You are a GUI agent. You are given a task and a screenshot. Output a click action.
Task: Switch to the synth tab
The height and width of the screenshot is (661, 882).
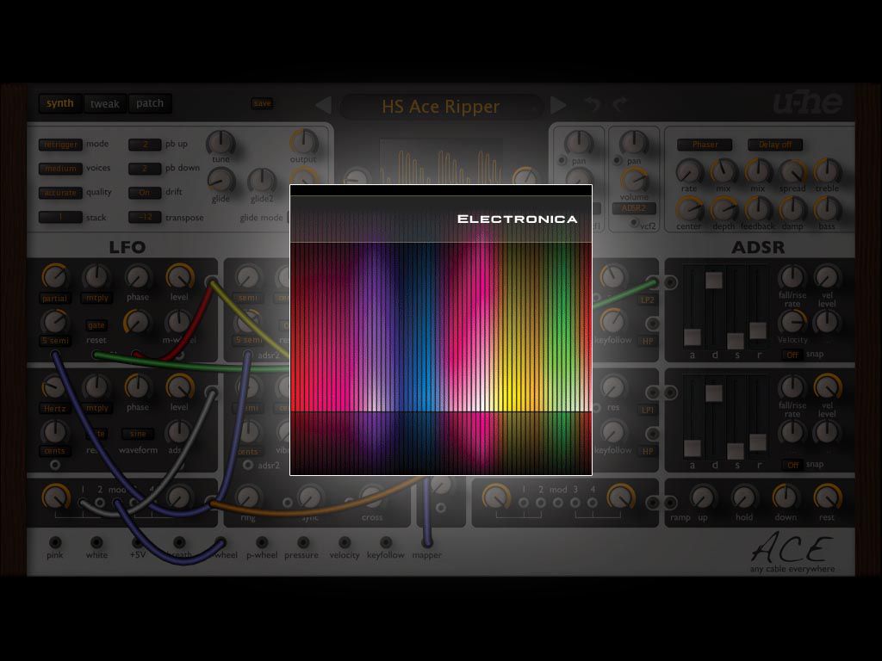(x=60, y=103)
